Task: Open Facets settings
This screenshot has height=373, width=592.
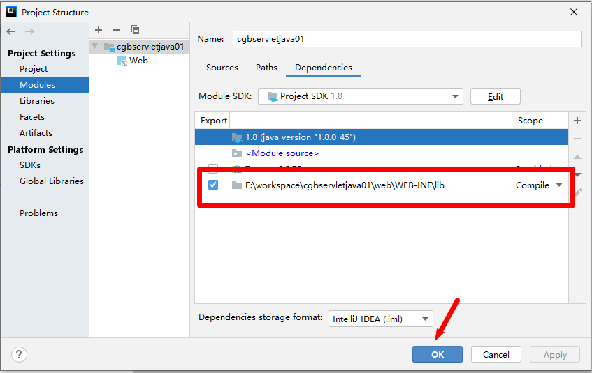Action: coord(32,117)
